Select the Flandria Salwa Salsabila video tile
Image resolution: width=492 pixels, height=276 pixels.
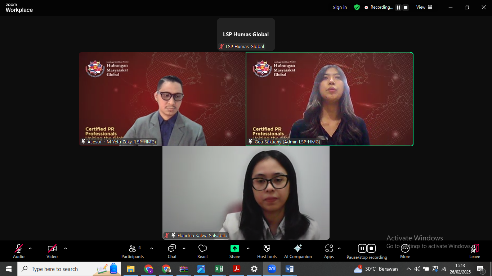pyautogui.click(x=246, y=193)
